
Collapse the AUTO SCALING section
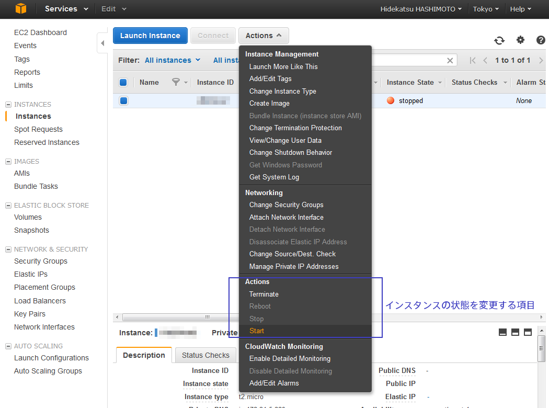tap(8, 346)
